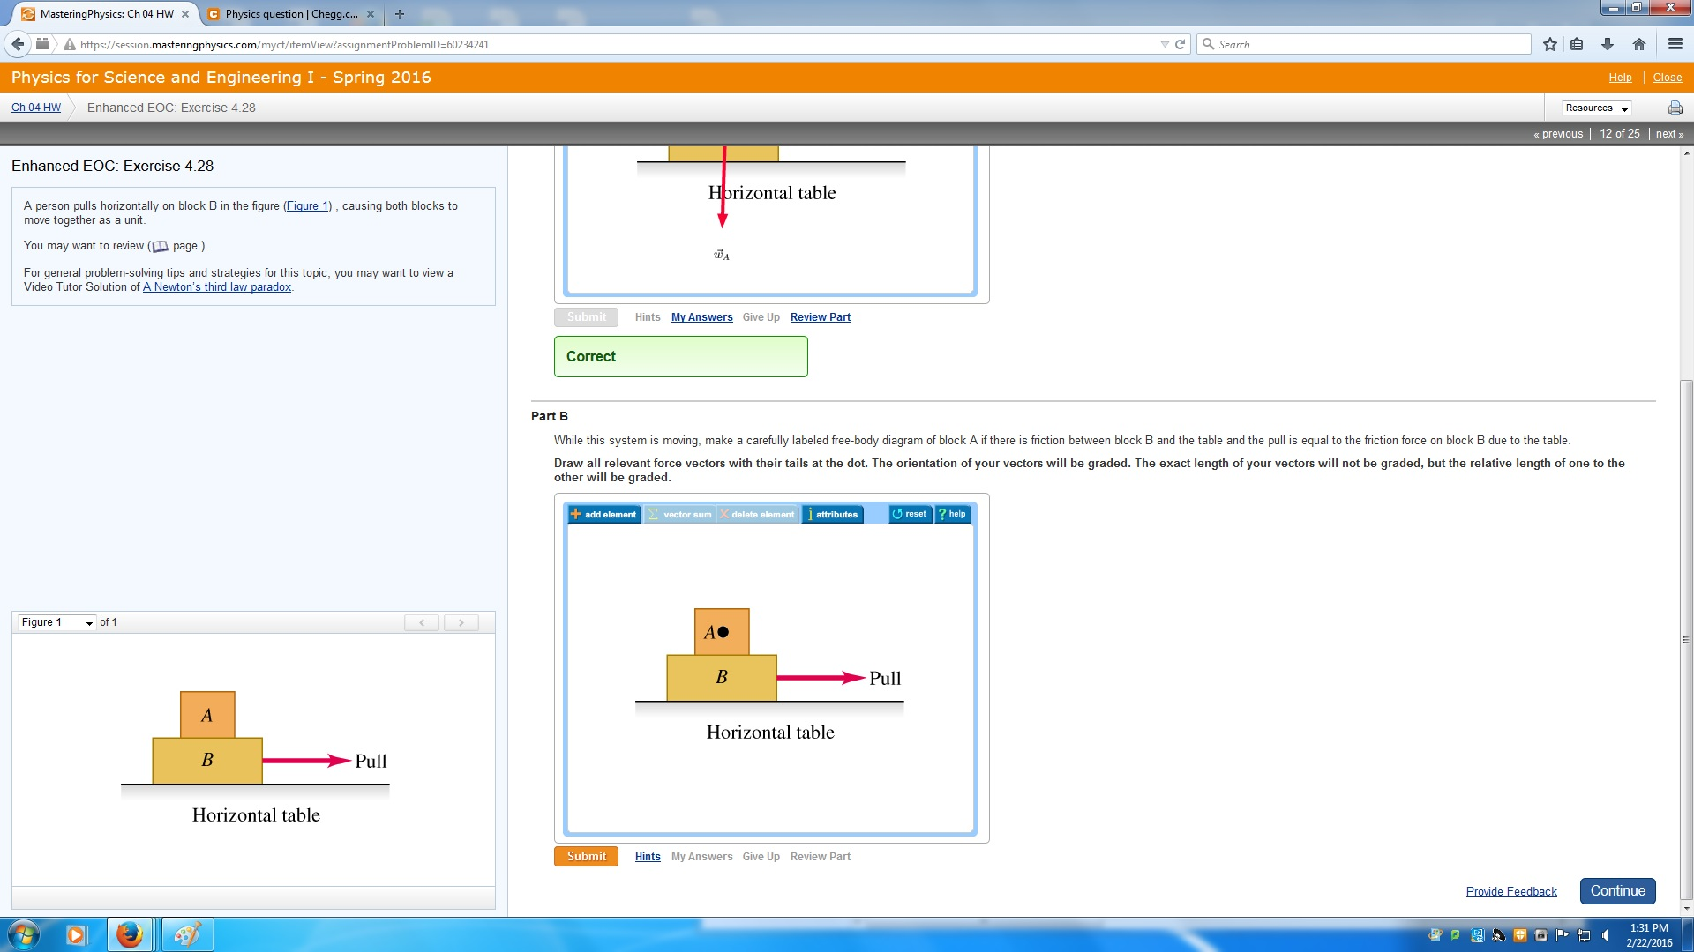Open the A Newton's third law paradox link

[x=216, y=287]
